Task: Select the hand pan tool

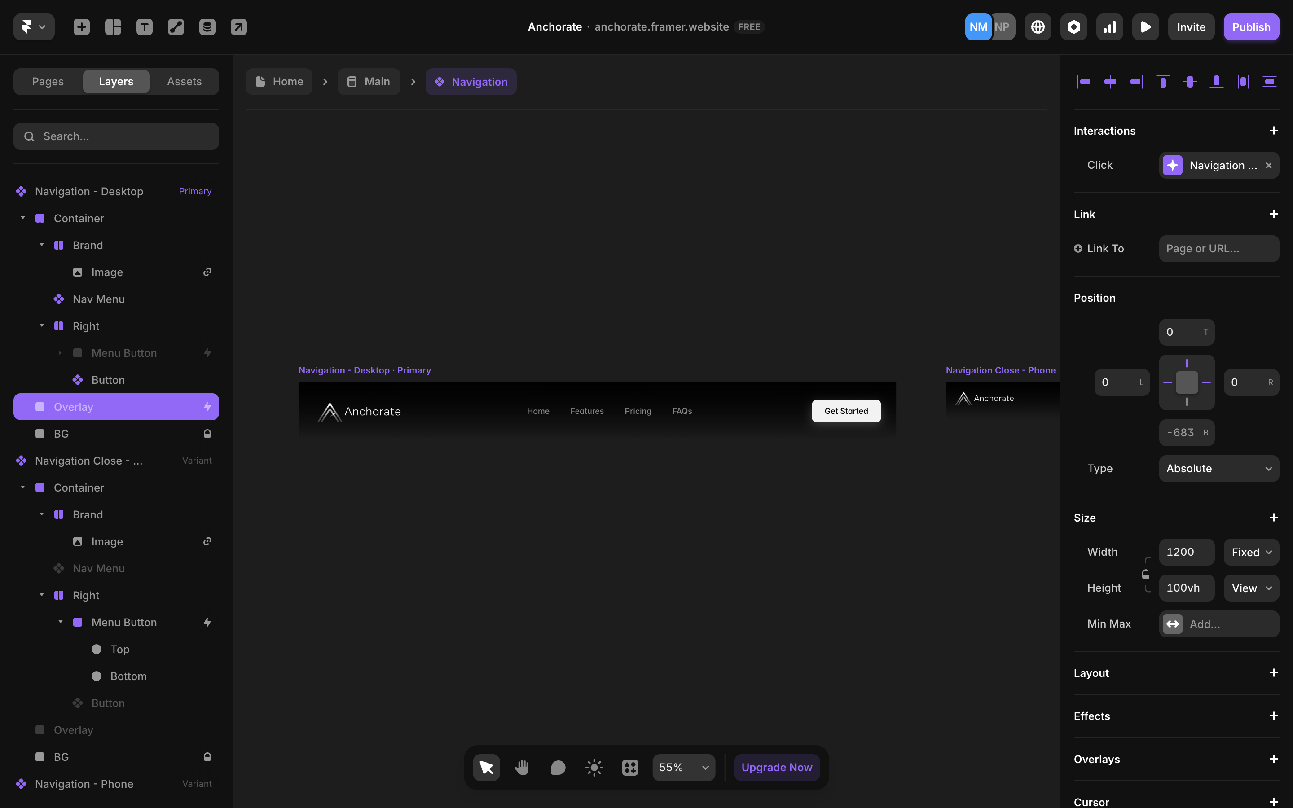Action: (x=522, y=768)
